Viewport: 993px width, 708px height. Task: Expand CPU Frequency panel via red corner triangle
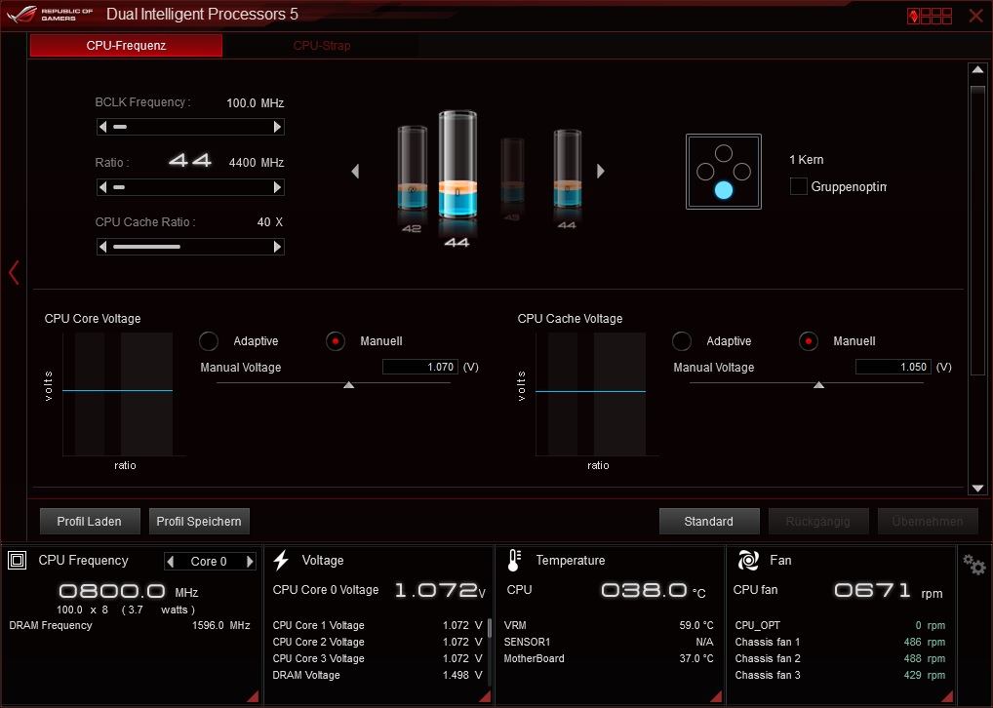253,696
